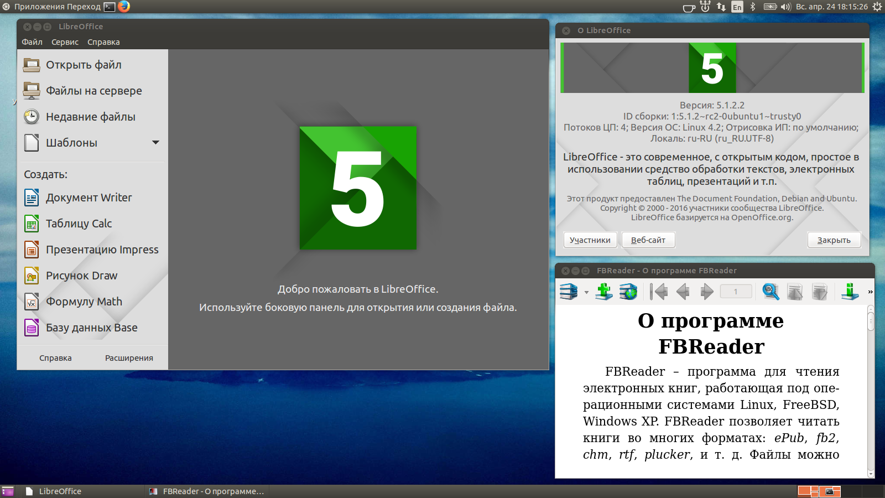
Task: Click the FBReader search text magnifier icon
Action: pyautogui.click(x=771, y=291)
